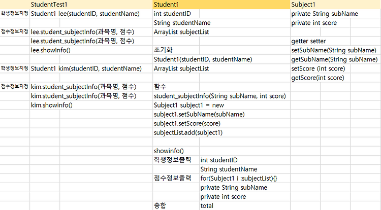
Task: Select cell 'subject1.setSubName(subName)'
Action: (x=199, y=115)
